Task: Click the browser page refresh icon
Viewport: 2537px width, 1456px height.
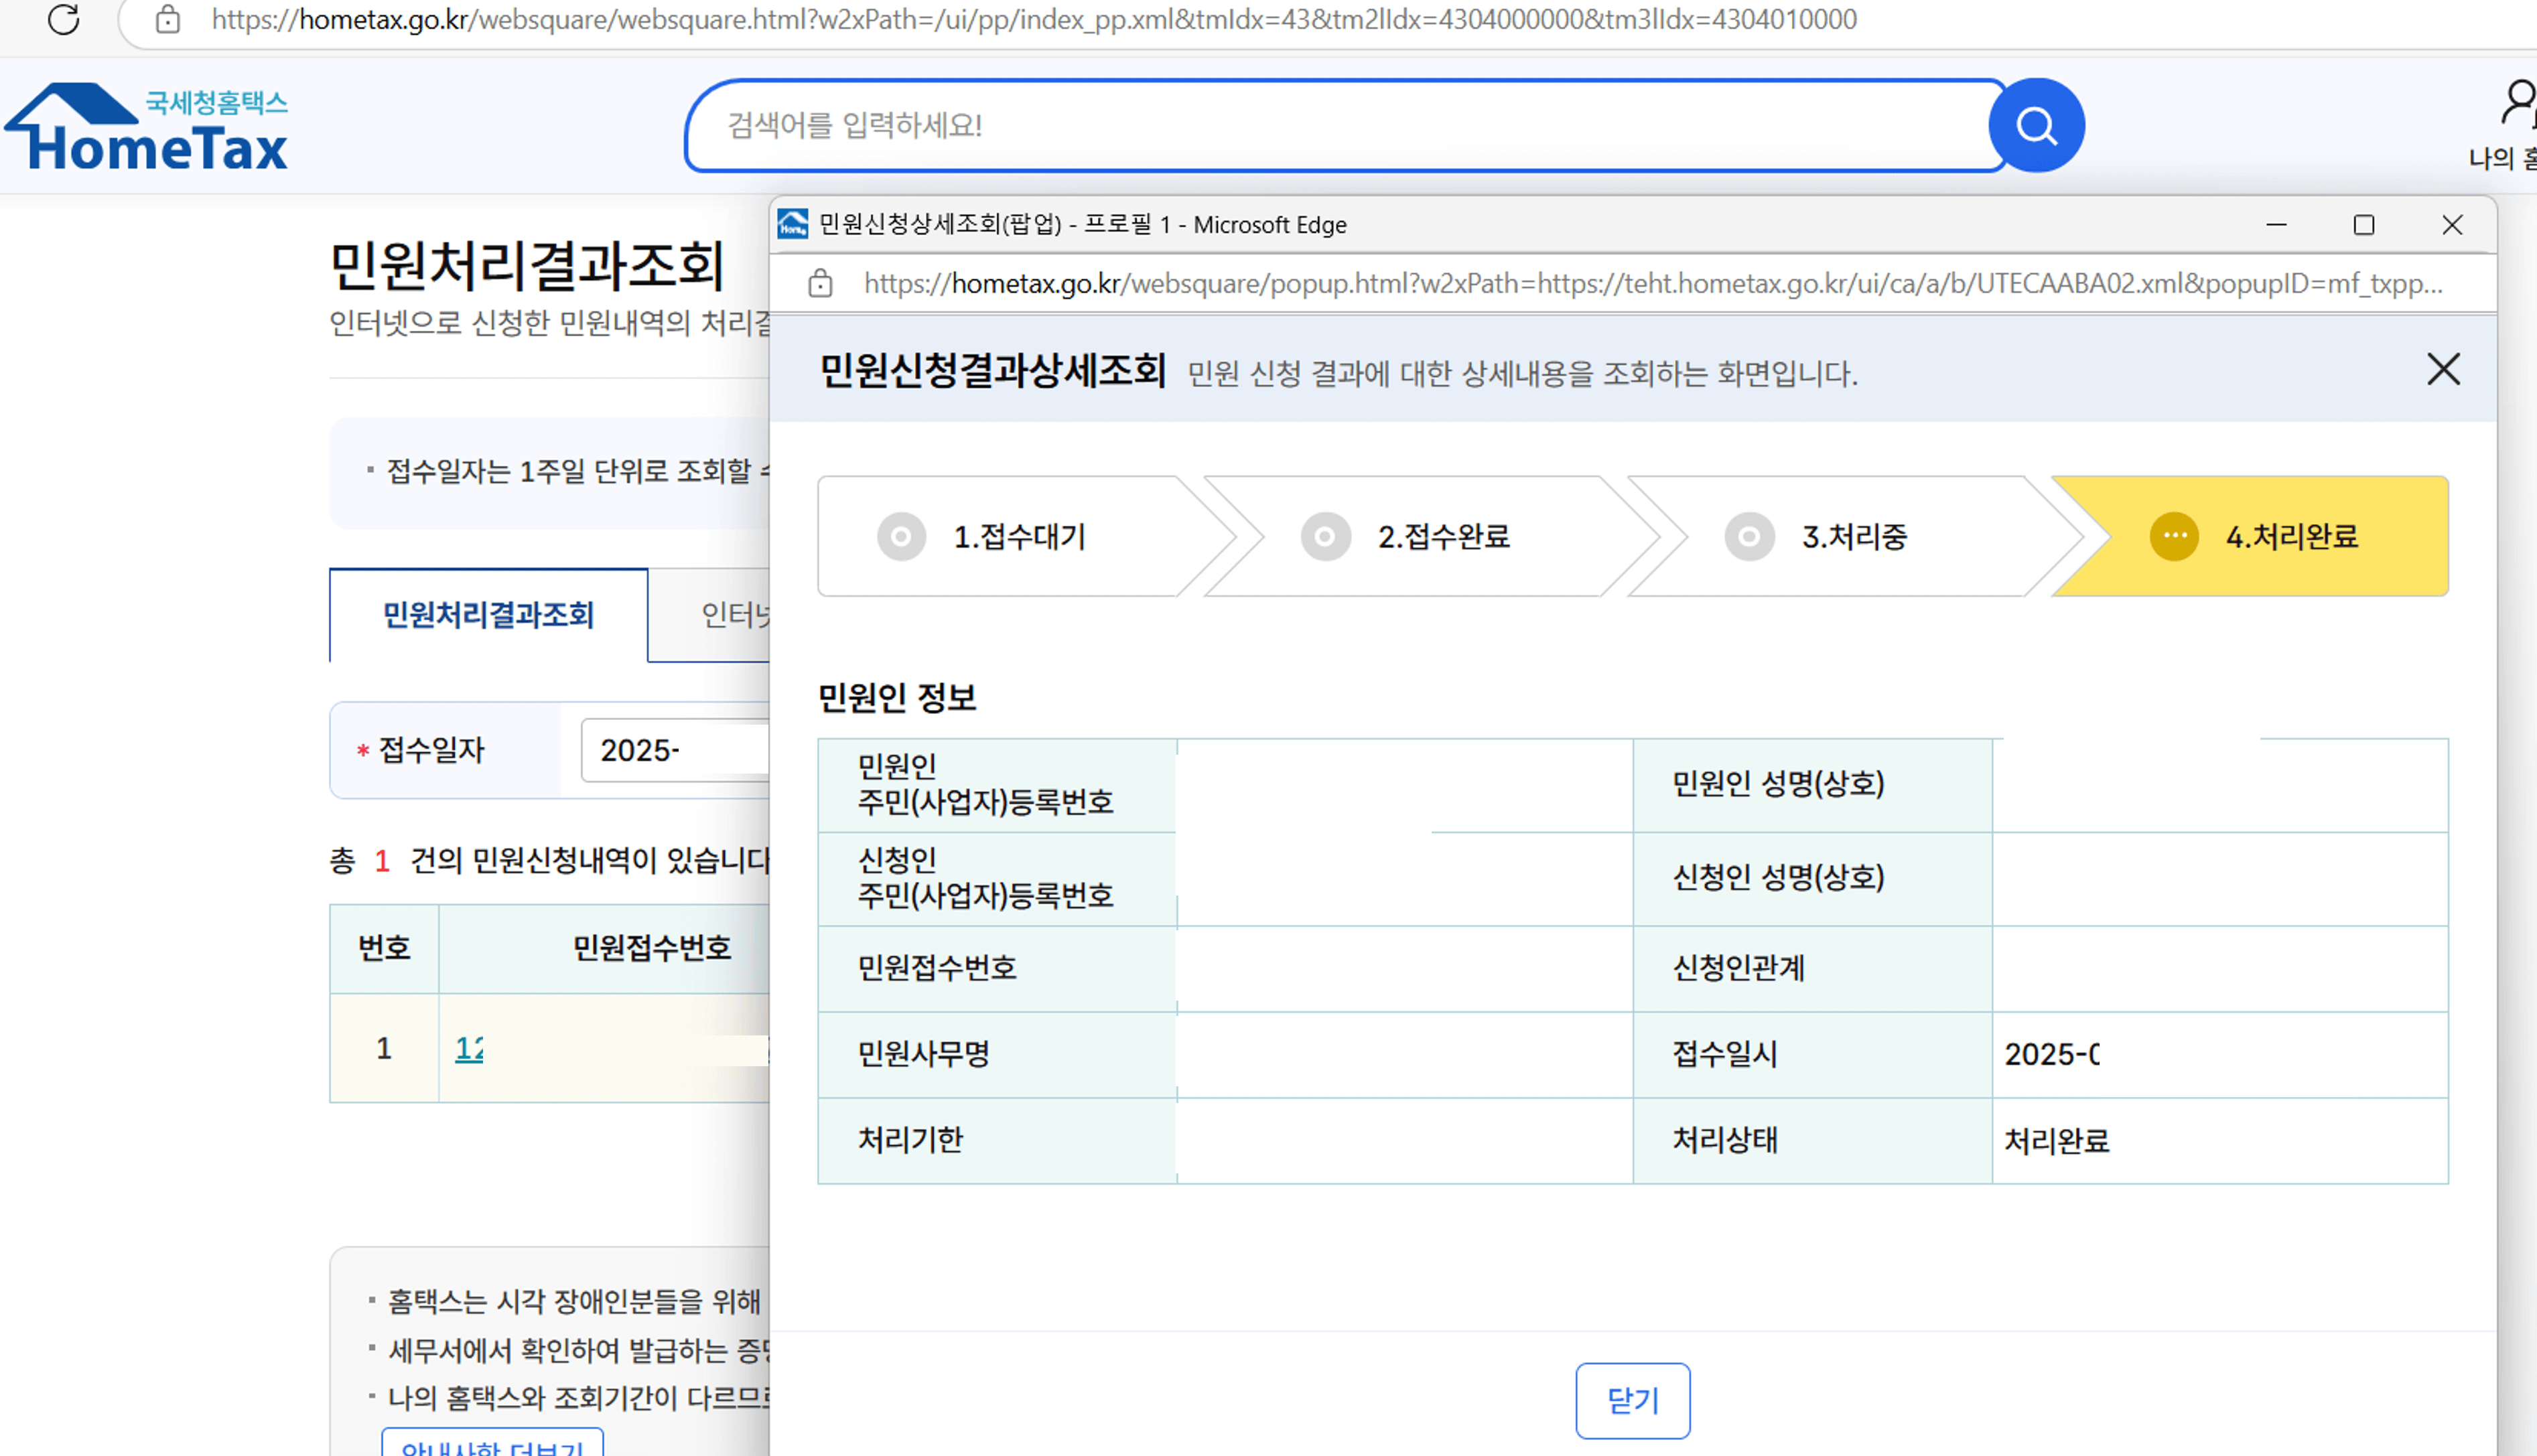Action: click(63, 21)
